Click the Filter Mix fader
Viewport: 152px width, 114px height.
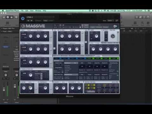click(x=86, y=42)
